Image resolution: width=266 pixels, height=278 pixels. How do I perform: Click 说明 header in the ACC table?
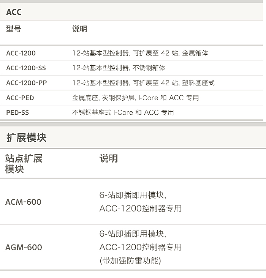(79, 29)
